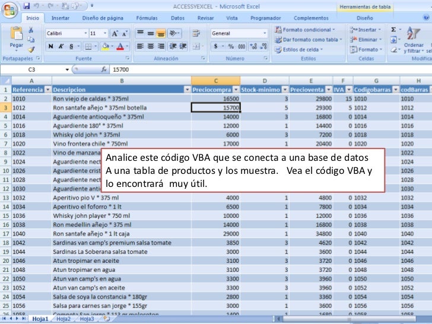Screen dimensions: 432x324
Task: Open Referencia column filter dropdown
Action: click(48, 90)
